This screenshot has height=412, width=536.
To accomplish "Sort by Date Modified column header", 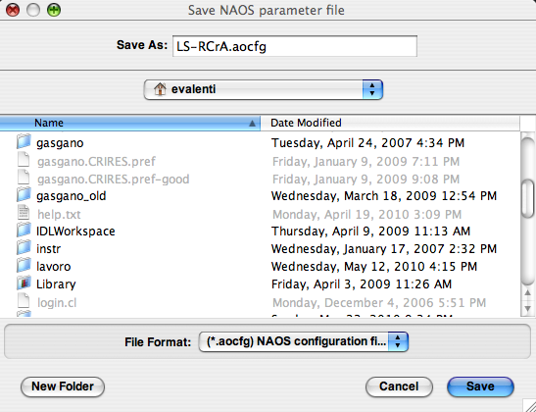I will point(390,123).
